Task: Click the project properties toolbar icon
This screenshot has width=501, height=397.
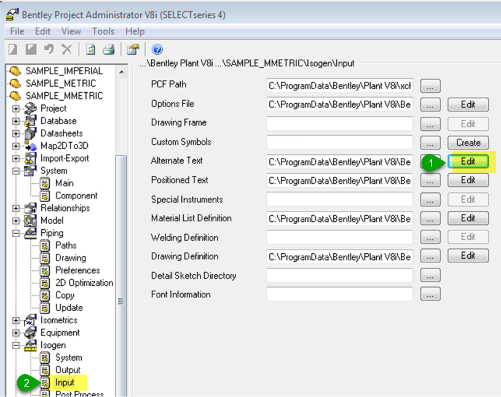Action: click(x=133, y=50)
